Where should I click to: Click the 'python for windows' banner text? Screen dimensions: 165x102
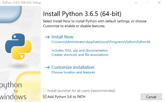[13, 91]
